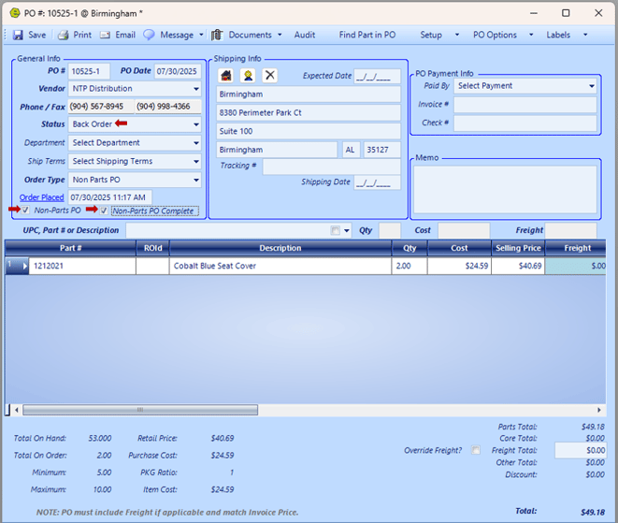Click Find Part in PO
Screen dimensions: 618x523
(367, 35)
